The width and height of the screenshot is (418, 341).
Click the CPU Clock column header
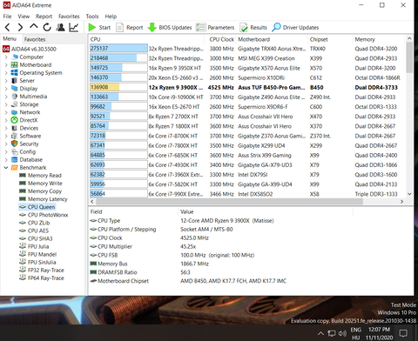point(221,39)
